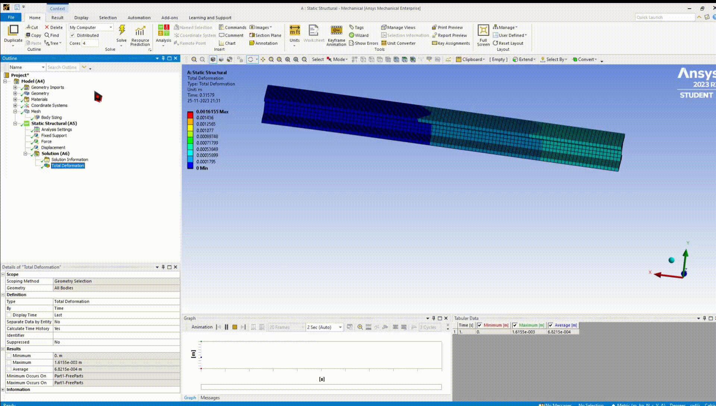This screenshot has height=406, width=716.
Task: Stop the result animation
Action: coord(235,327)
